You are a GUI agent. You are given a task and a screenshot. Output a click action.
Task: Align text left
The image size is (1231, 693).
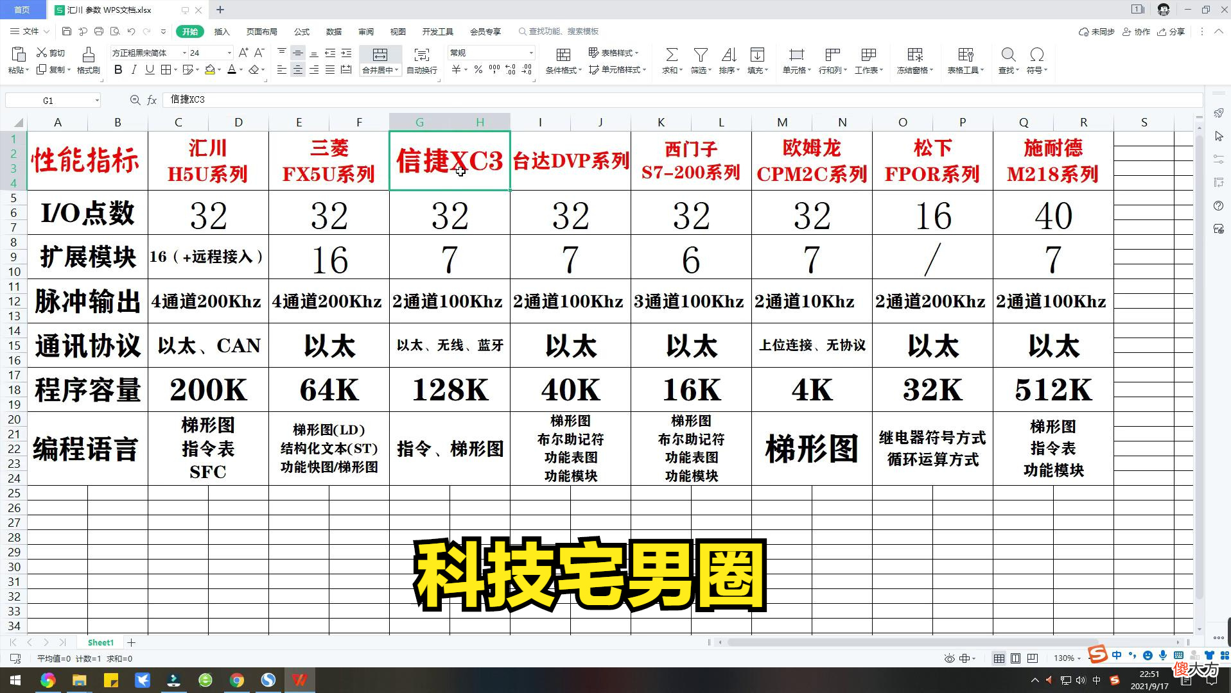282,69
